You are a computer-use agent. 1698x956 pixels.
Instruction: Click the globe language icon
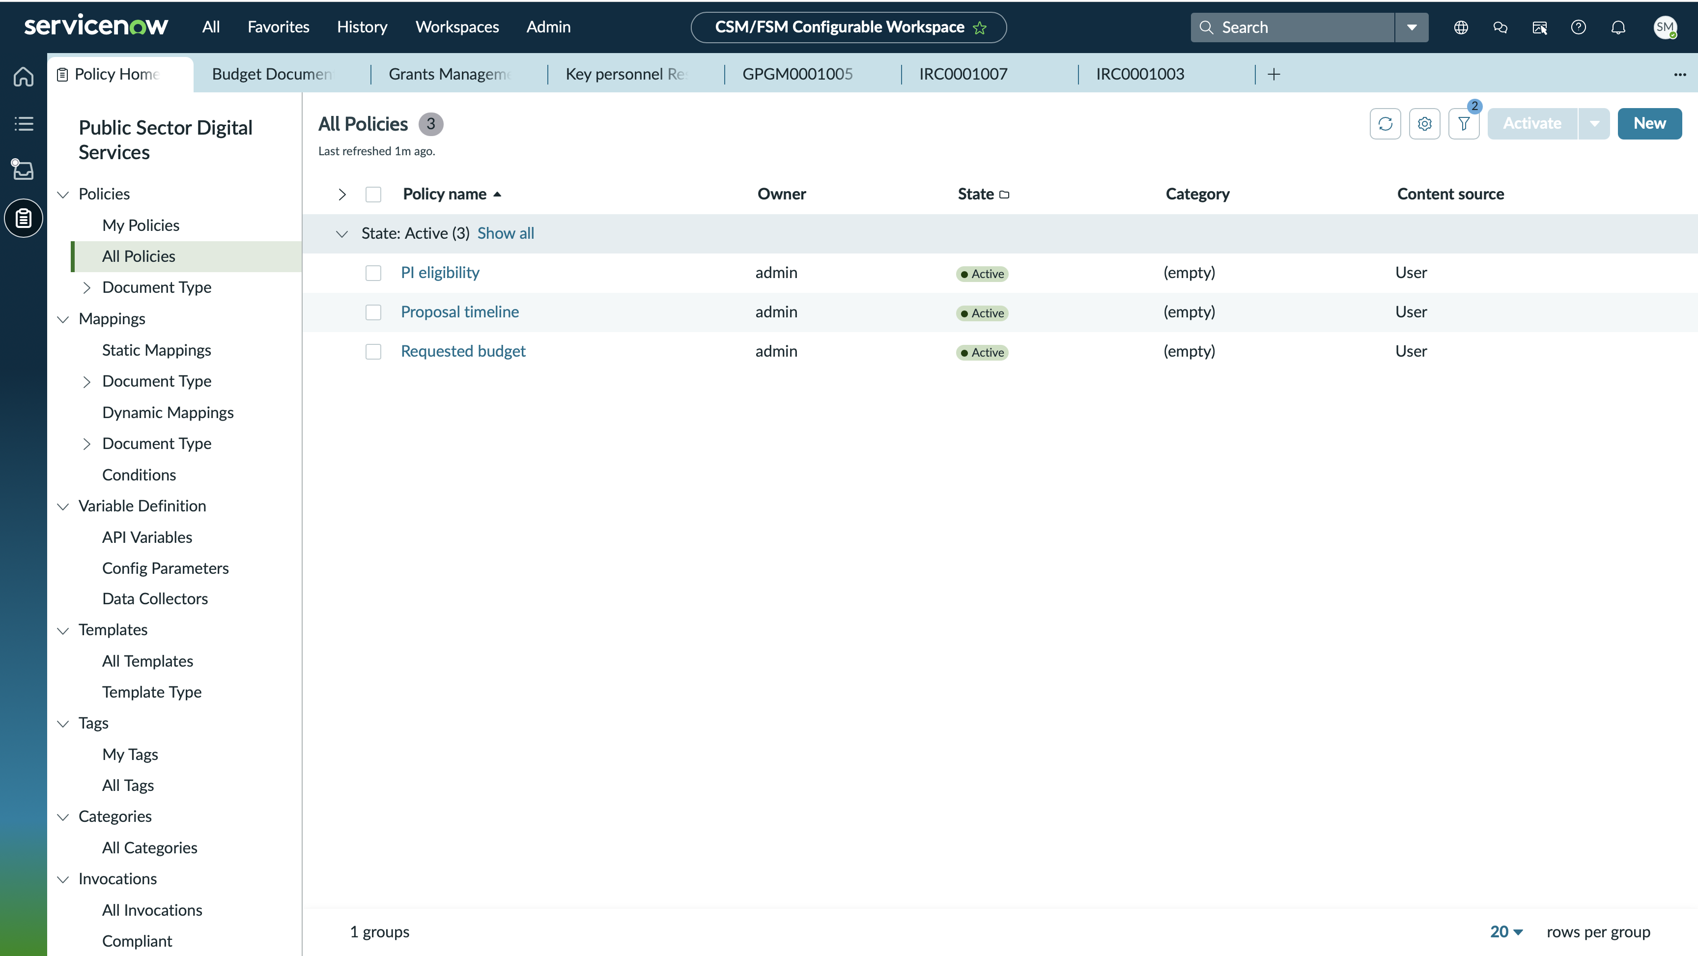[x=1461, y=27]
